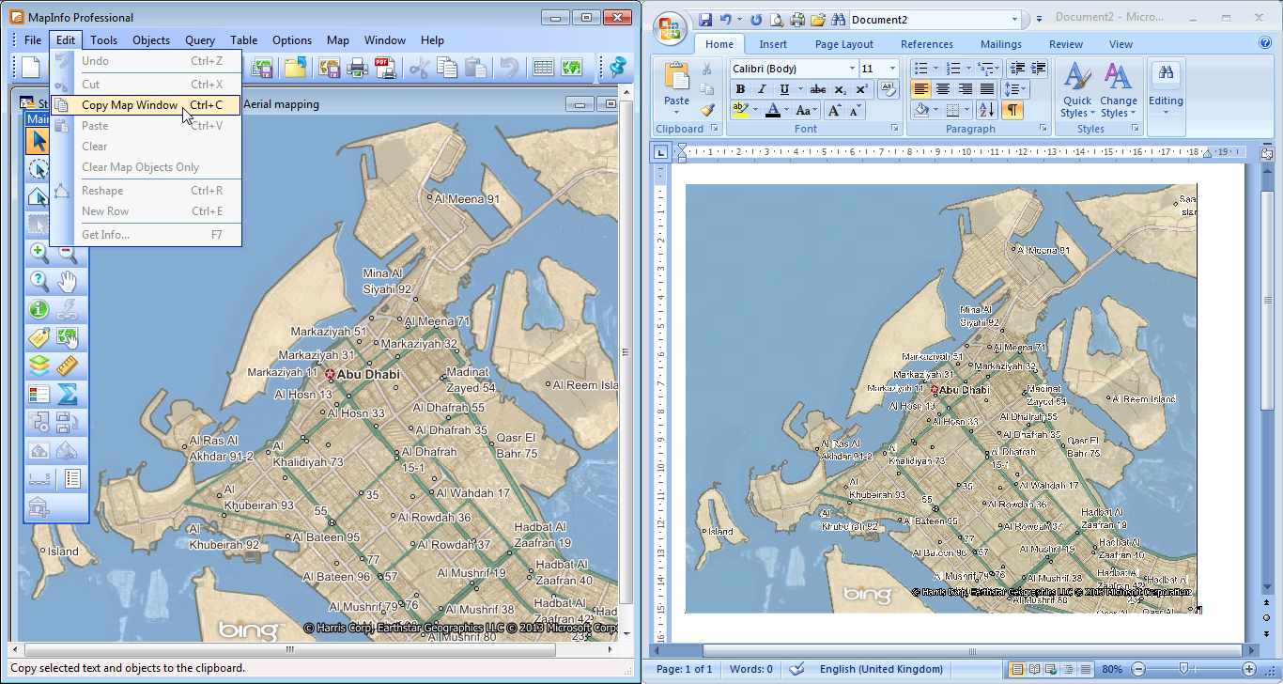Image resolution: width=1283 pixels, height=684 pixels.
Task: Click the Word zoom slider handle
Action: coord(1183,669)
